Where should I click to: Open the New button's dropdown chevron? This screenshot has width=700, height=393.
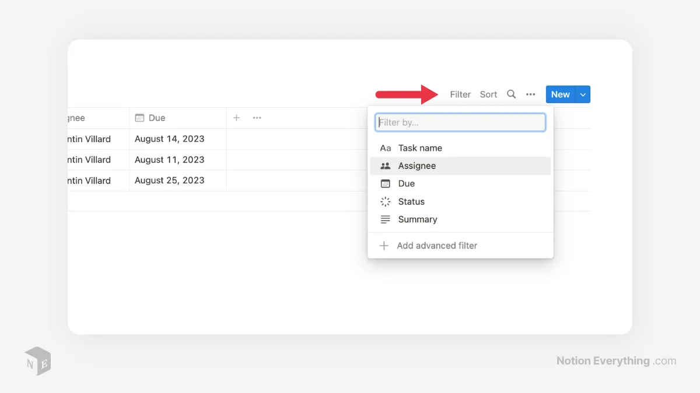tap(583, 94)
